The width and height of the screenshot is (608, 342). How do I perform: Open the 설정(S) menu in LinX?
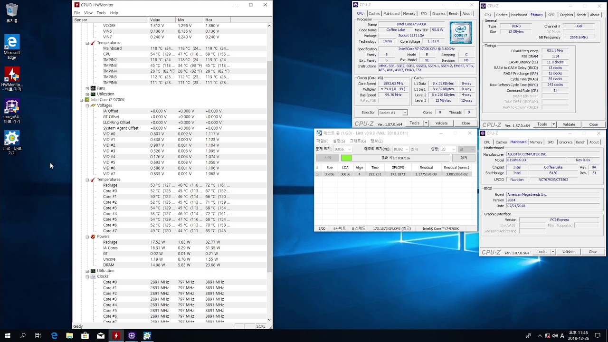point(339,141)
